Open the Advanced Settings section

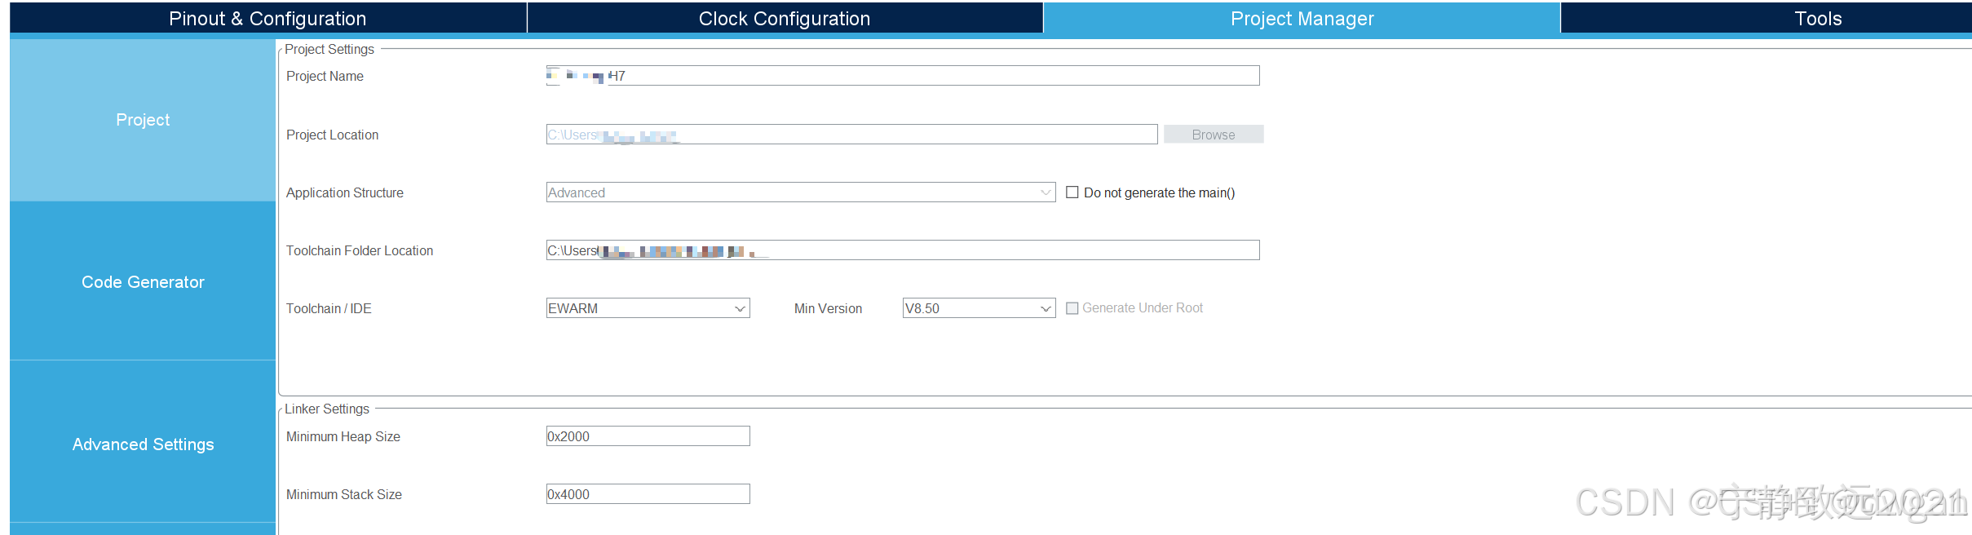(x=143, y=444)
